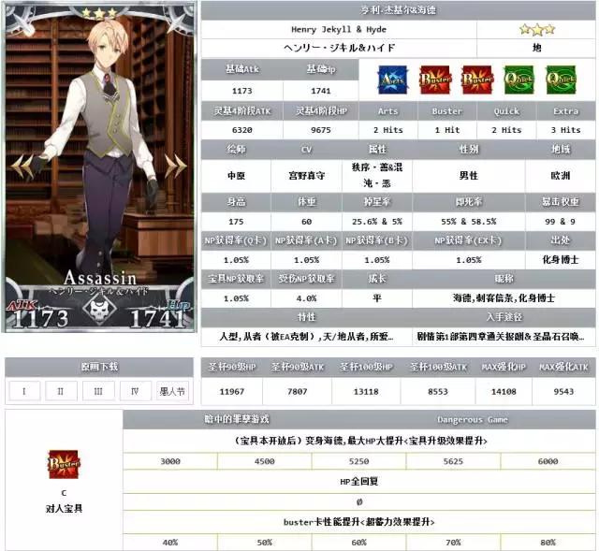Click the HP boost value 6000
Screen dimensions: 599x551
548,461
